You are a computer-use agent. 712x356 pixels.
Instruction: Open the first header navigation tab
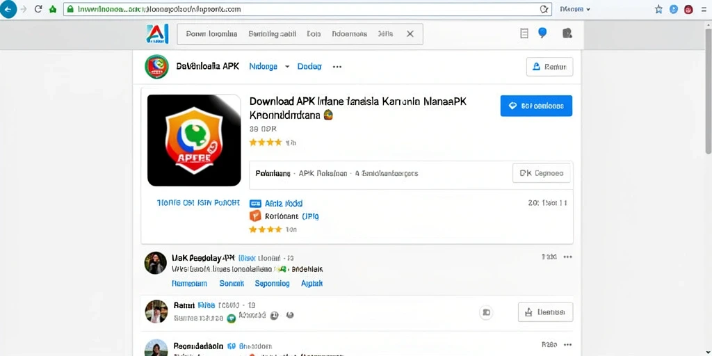[211, 33]
